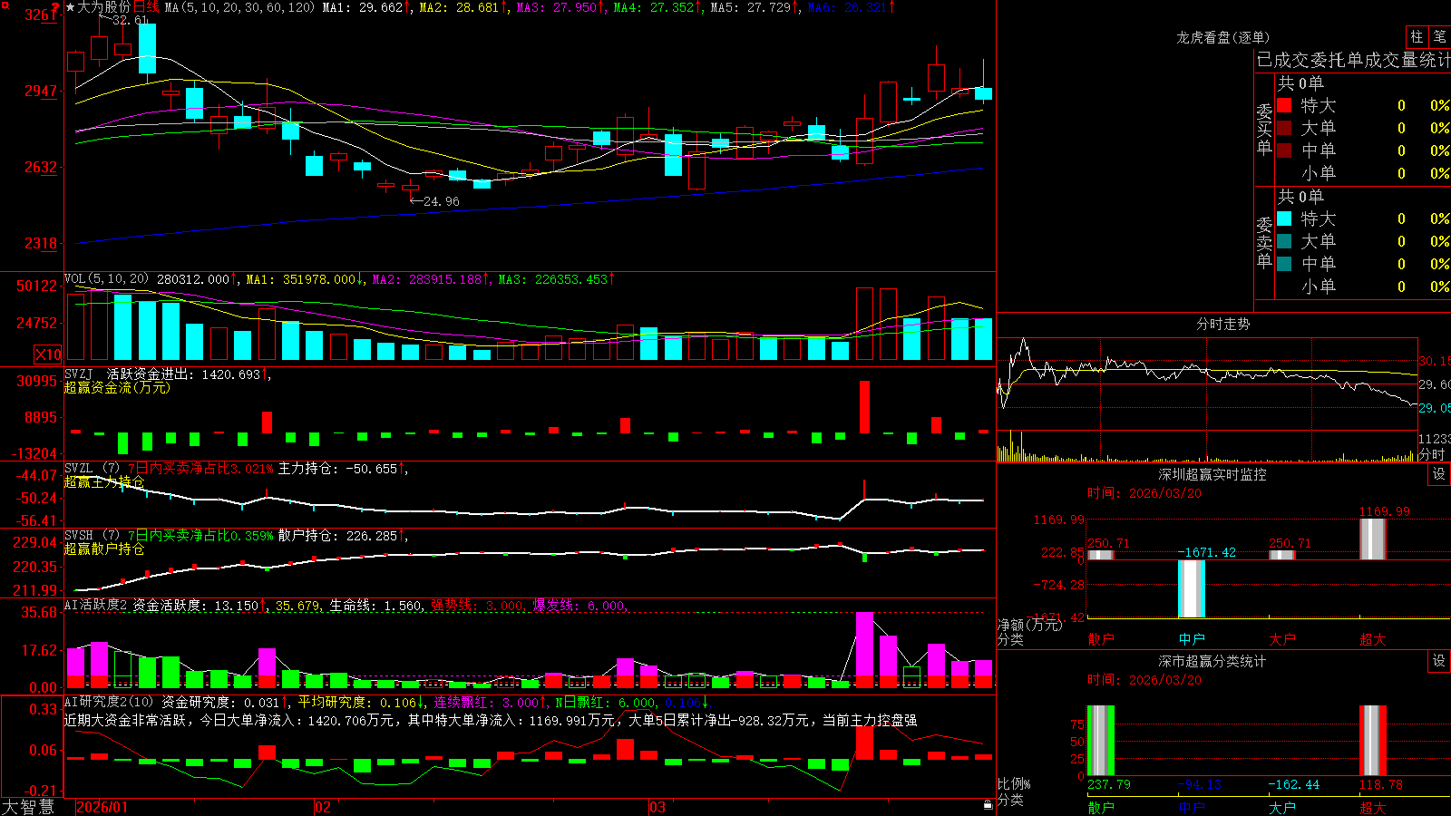1451x816 pixels.
Task: Click the AI活跃度2 indicator label
Action: (96, 605)
